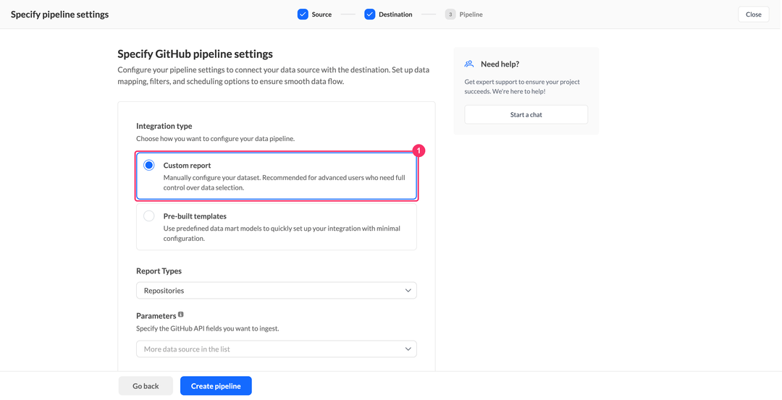Open the Parameters data source dropdown
The width and height of the screenshot is (782, 400).
[277, 349]
